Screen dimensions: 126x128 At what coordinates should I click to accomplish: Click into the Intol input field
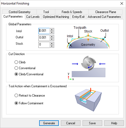pyautogui.click(x=44, y=31)
